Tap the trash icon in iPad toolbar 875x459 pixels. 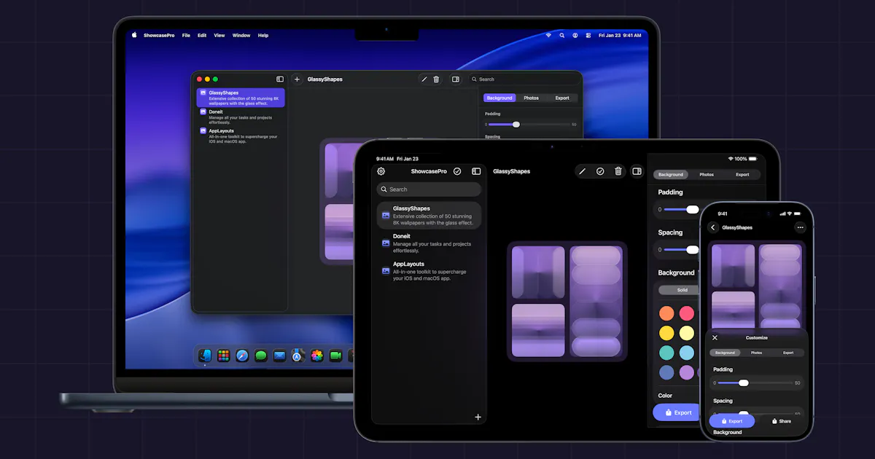coord(618,171)
